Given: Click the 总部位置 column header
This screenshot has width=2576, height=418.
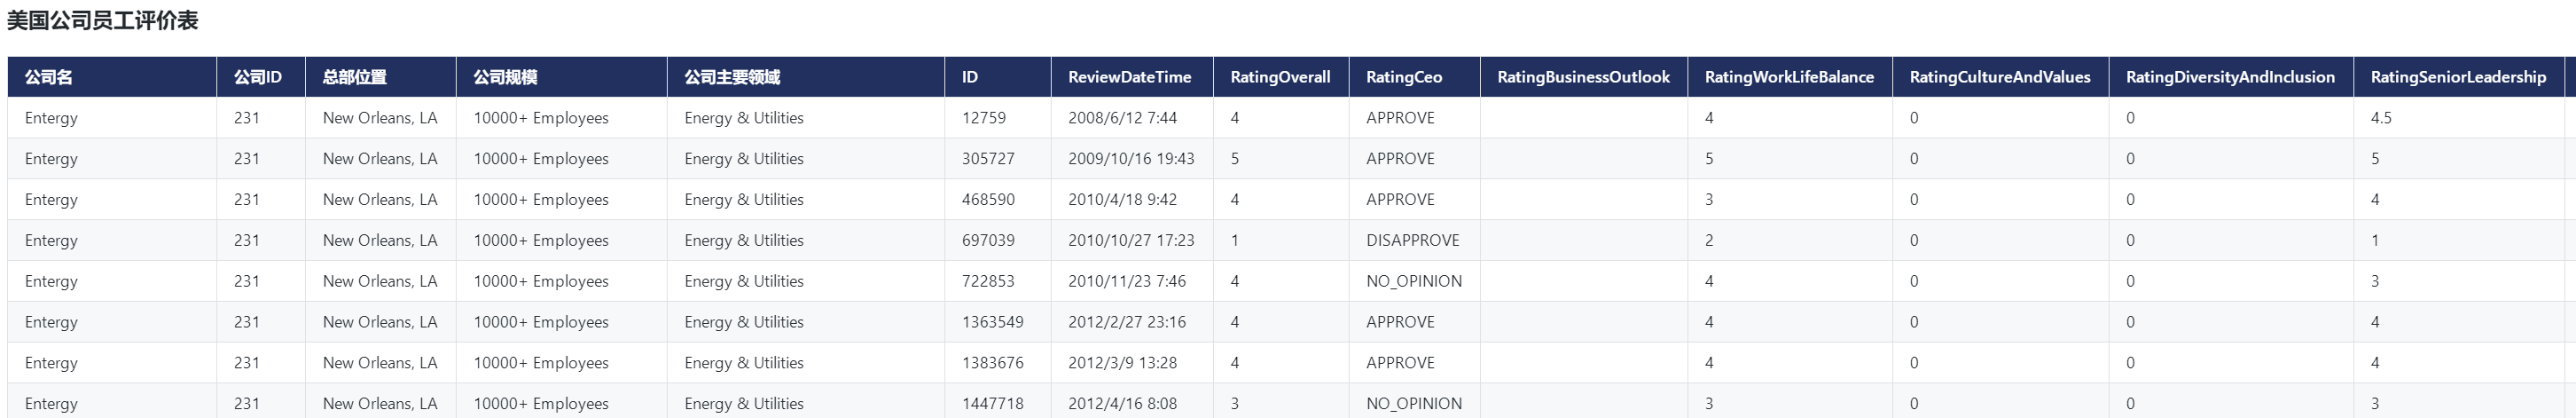Looking at the screenshot, I should [x=354, y=77].
